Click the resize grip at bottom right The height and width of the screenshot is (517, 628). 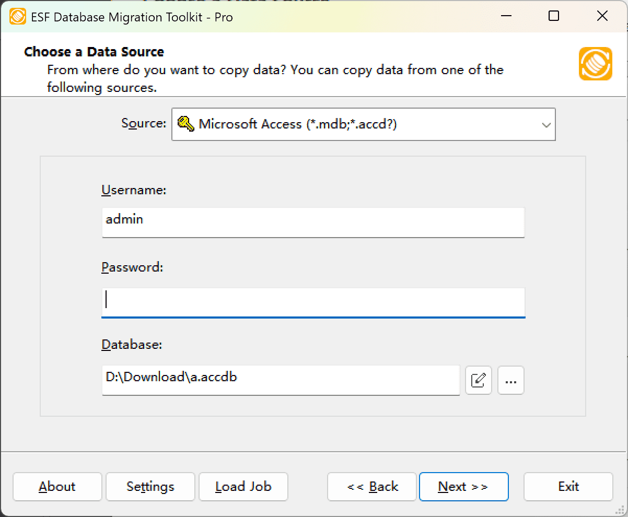[621, 511]
